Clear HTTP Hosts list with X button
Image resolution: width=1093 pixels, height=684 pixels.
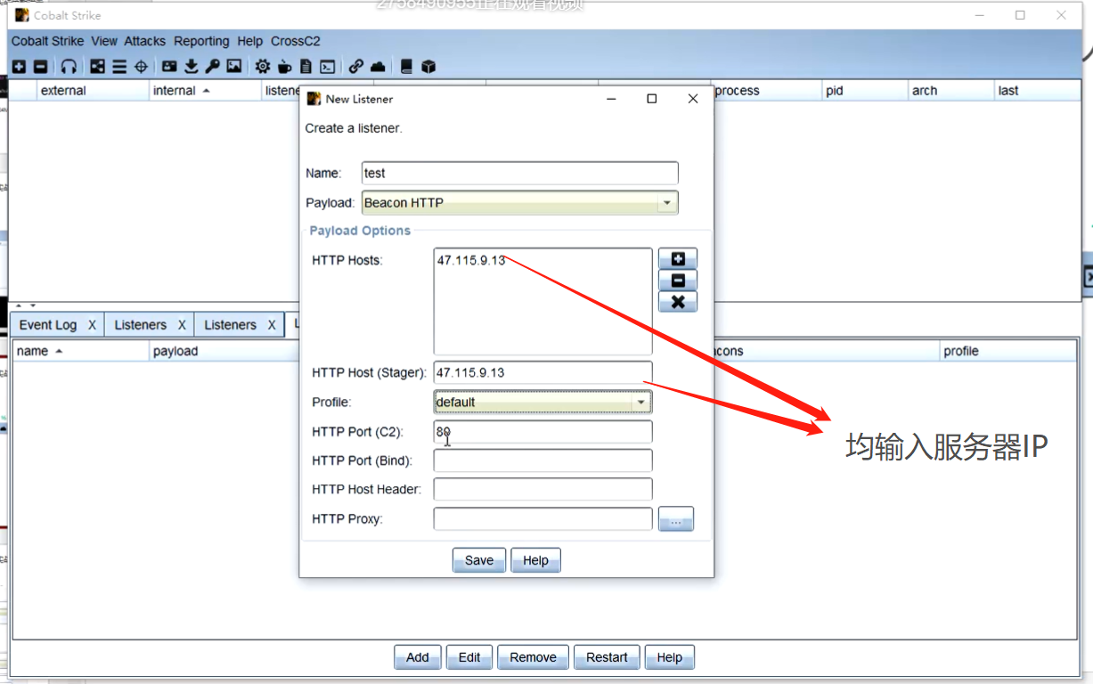[678, 302]
